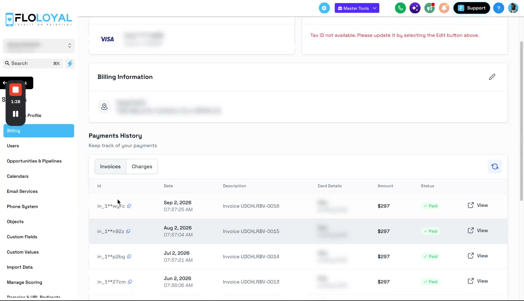Refresh the payments history table

495,167
